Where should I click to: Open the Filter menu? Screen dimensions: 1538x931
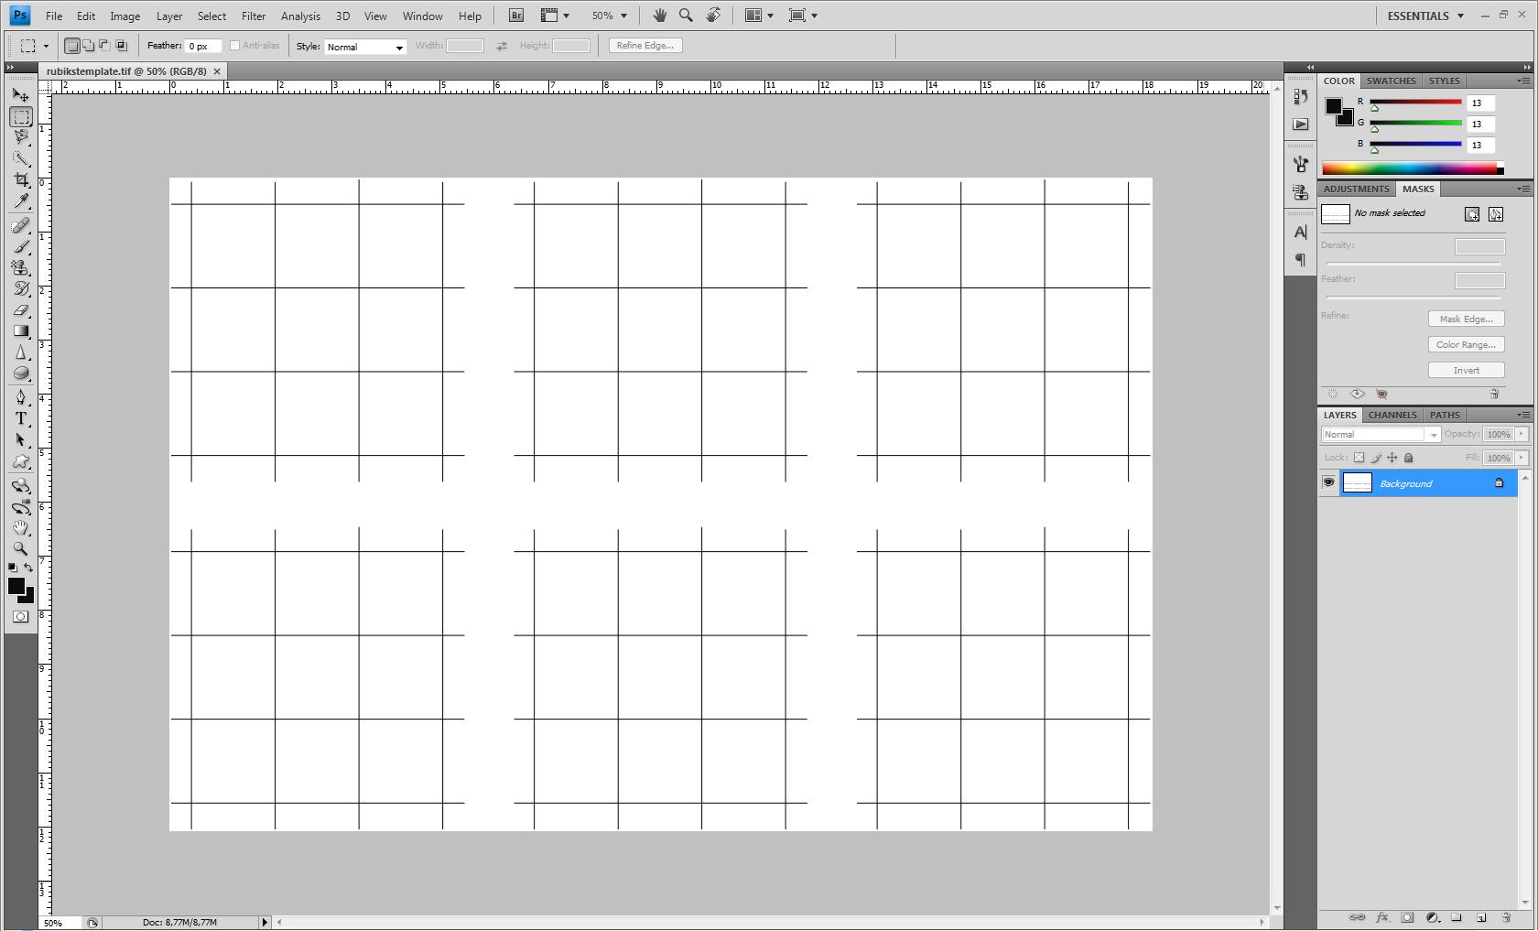click(254, 16)
